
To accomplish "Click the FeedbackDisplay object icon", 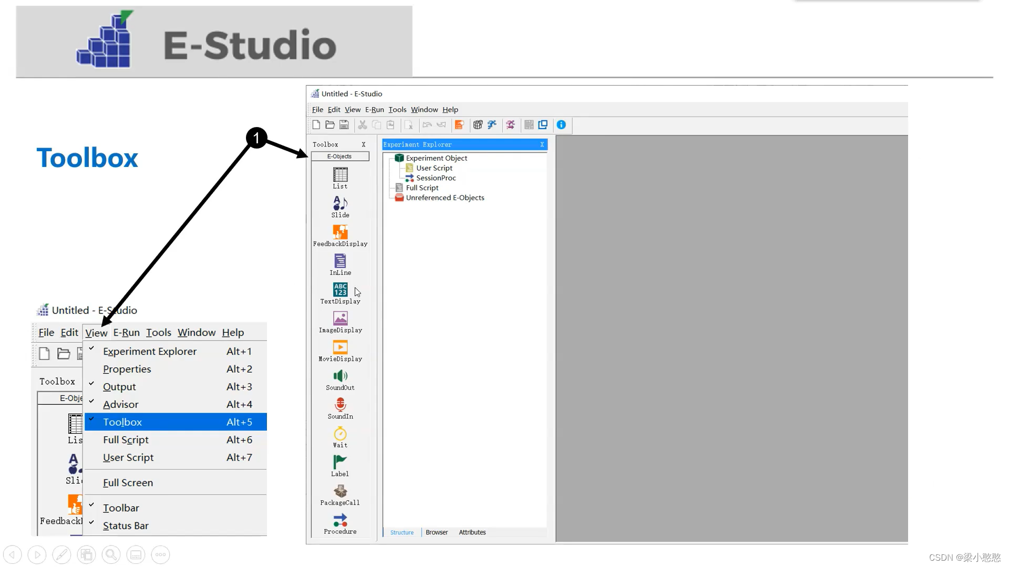I will pos(340,232).
